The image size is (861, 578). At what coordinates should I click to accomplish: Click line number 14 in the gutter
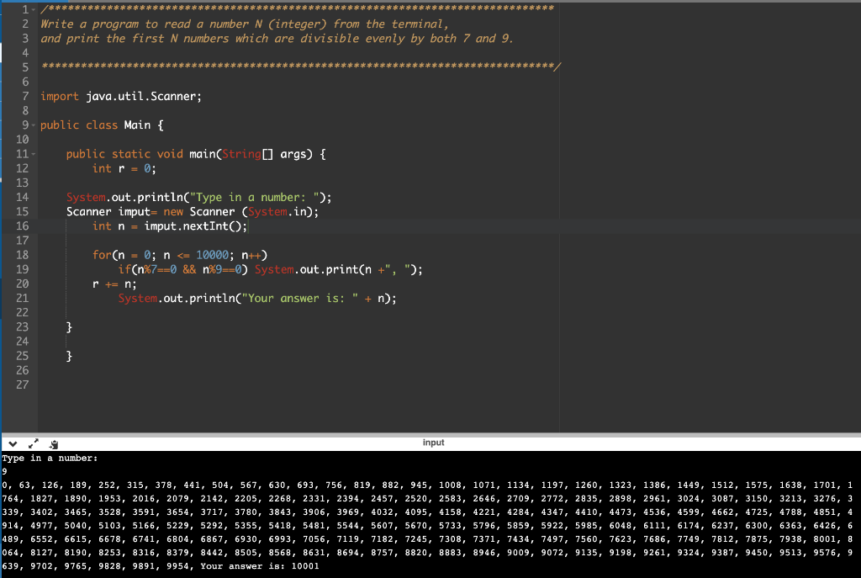(25, 197)
